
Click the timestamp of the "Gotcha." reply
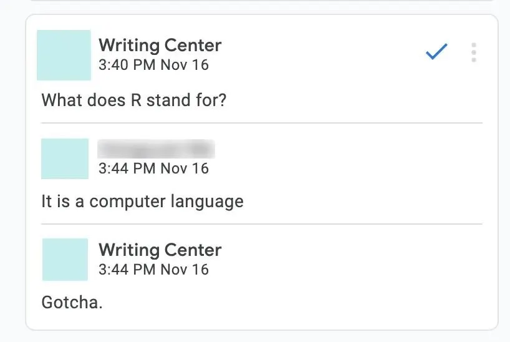(153, 270)
